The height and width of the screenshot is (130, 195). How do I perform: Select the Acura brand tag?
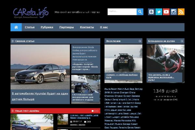(x=107, y=89)
